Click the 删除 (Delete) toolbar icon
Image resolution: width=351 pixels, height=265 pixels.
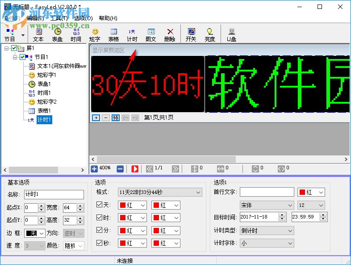(170, 35)
